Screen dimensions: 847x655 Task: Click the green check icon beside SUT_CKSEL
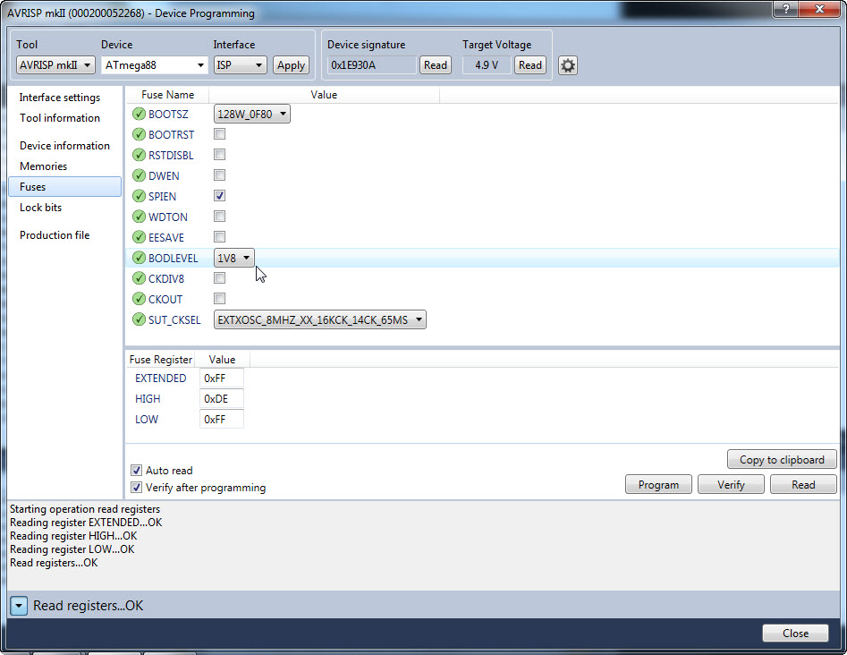[x=139, y=319]
